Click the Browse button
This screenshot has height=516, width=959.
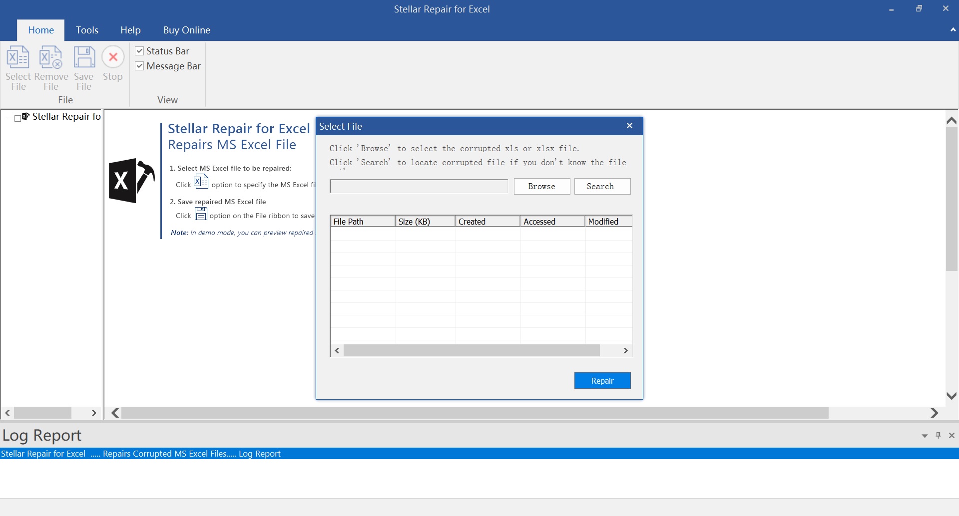tap(542, 186)
